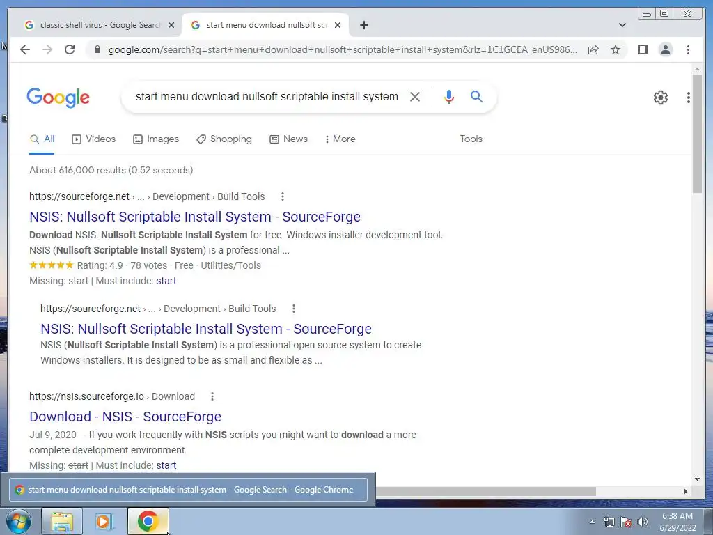Open a new tab with the plus button
This screenshot has width=713, height=535.
(x=363, y=25)
